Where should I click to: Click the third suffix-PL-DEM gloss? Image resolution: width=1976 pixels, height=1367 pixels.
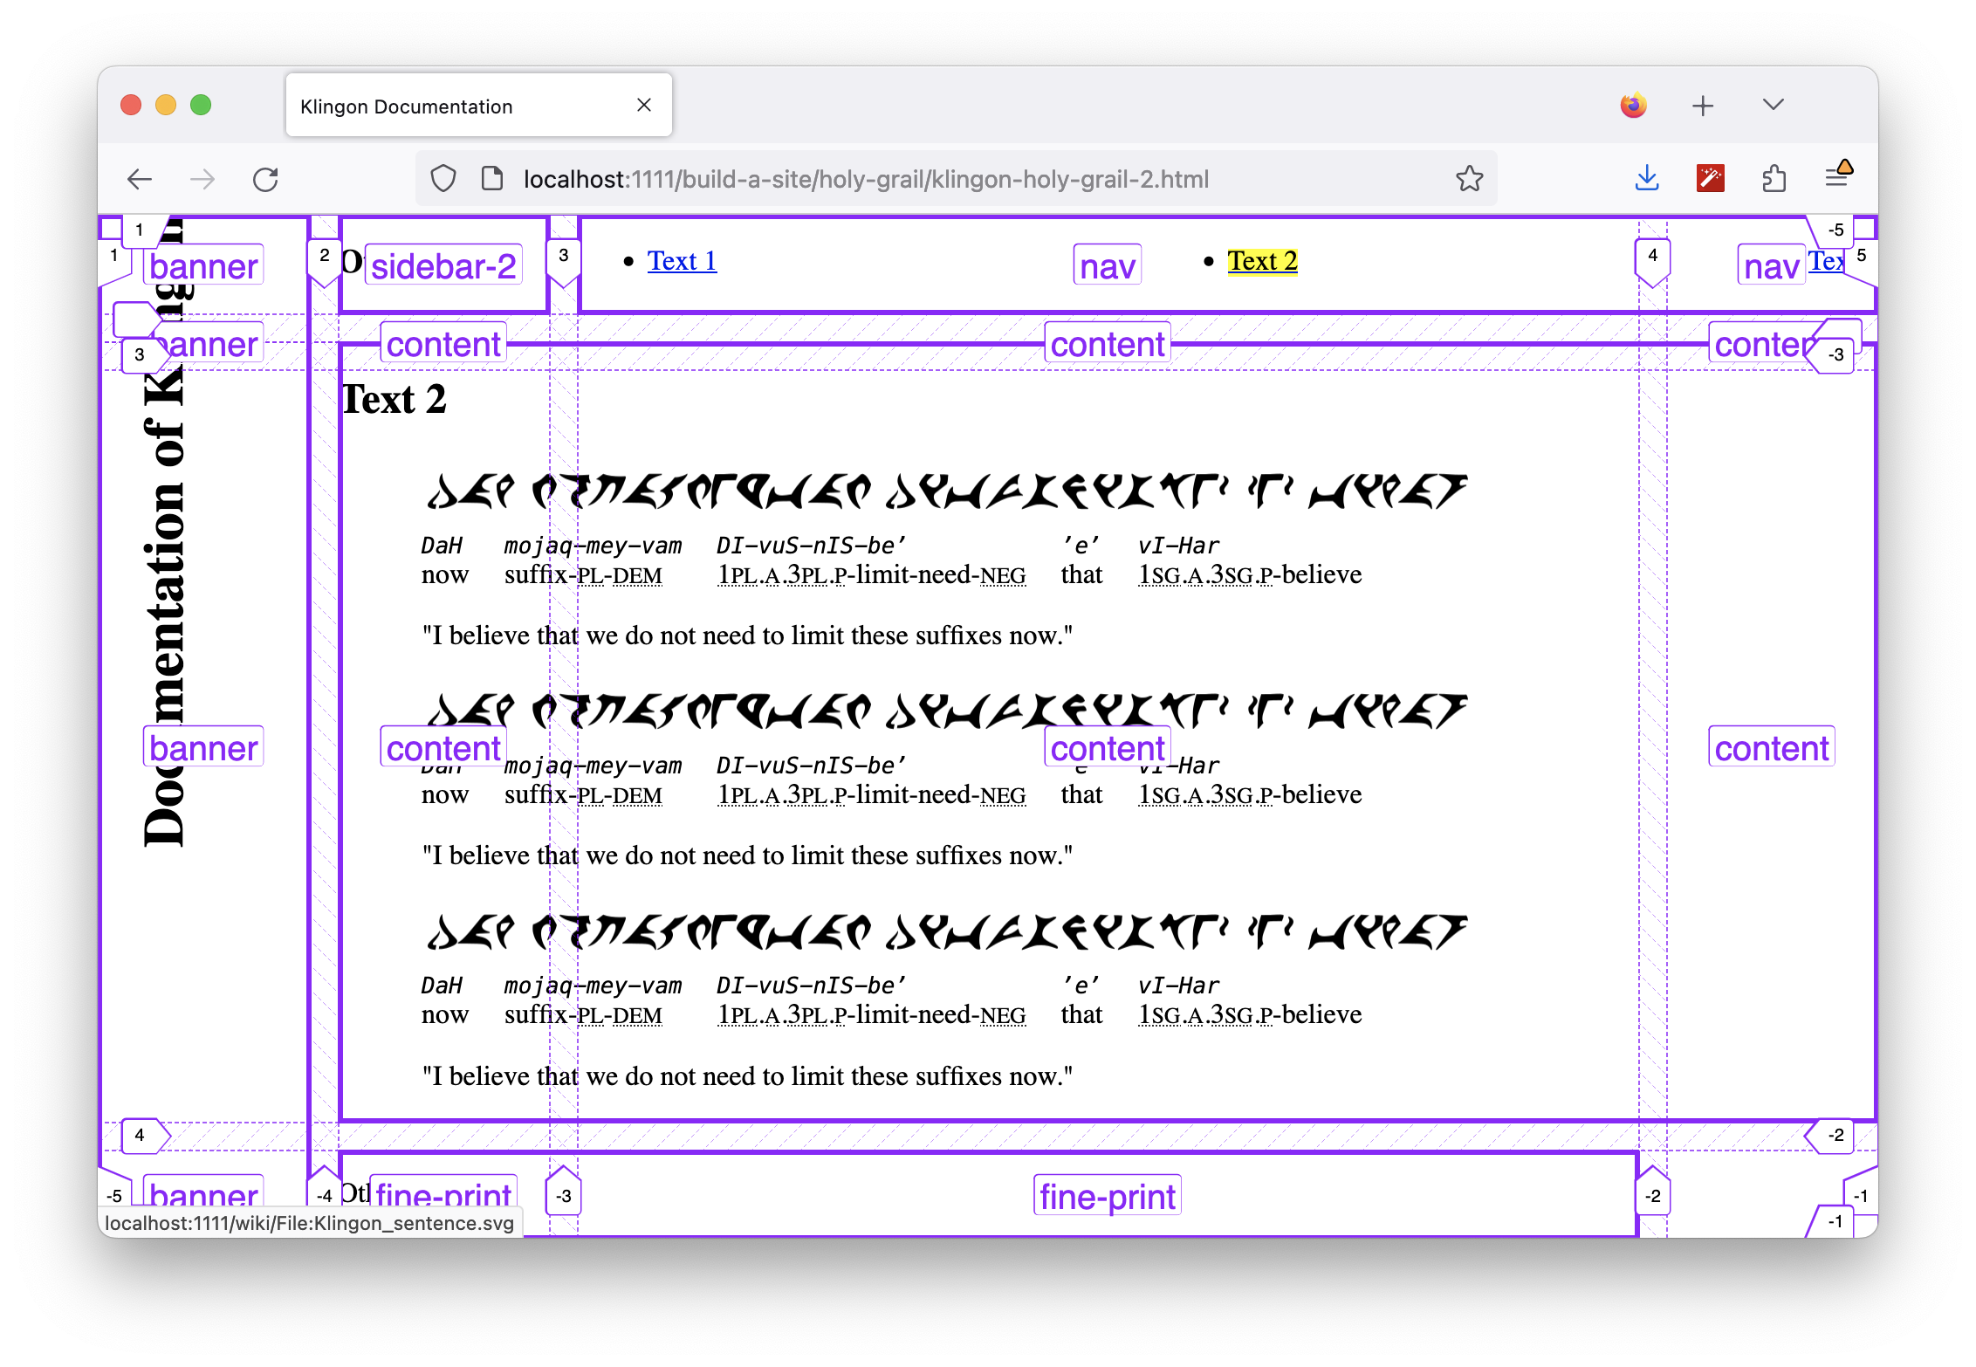(583, 1015)
